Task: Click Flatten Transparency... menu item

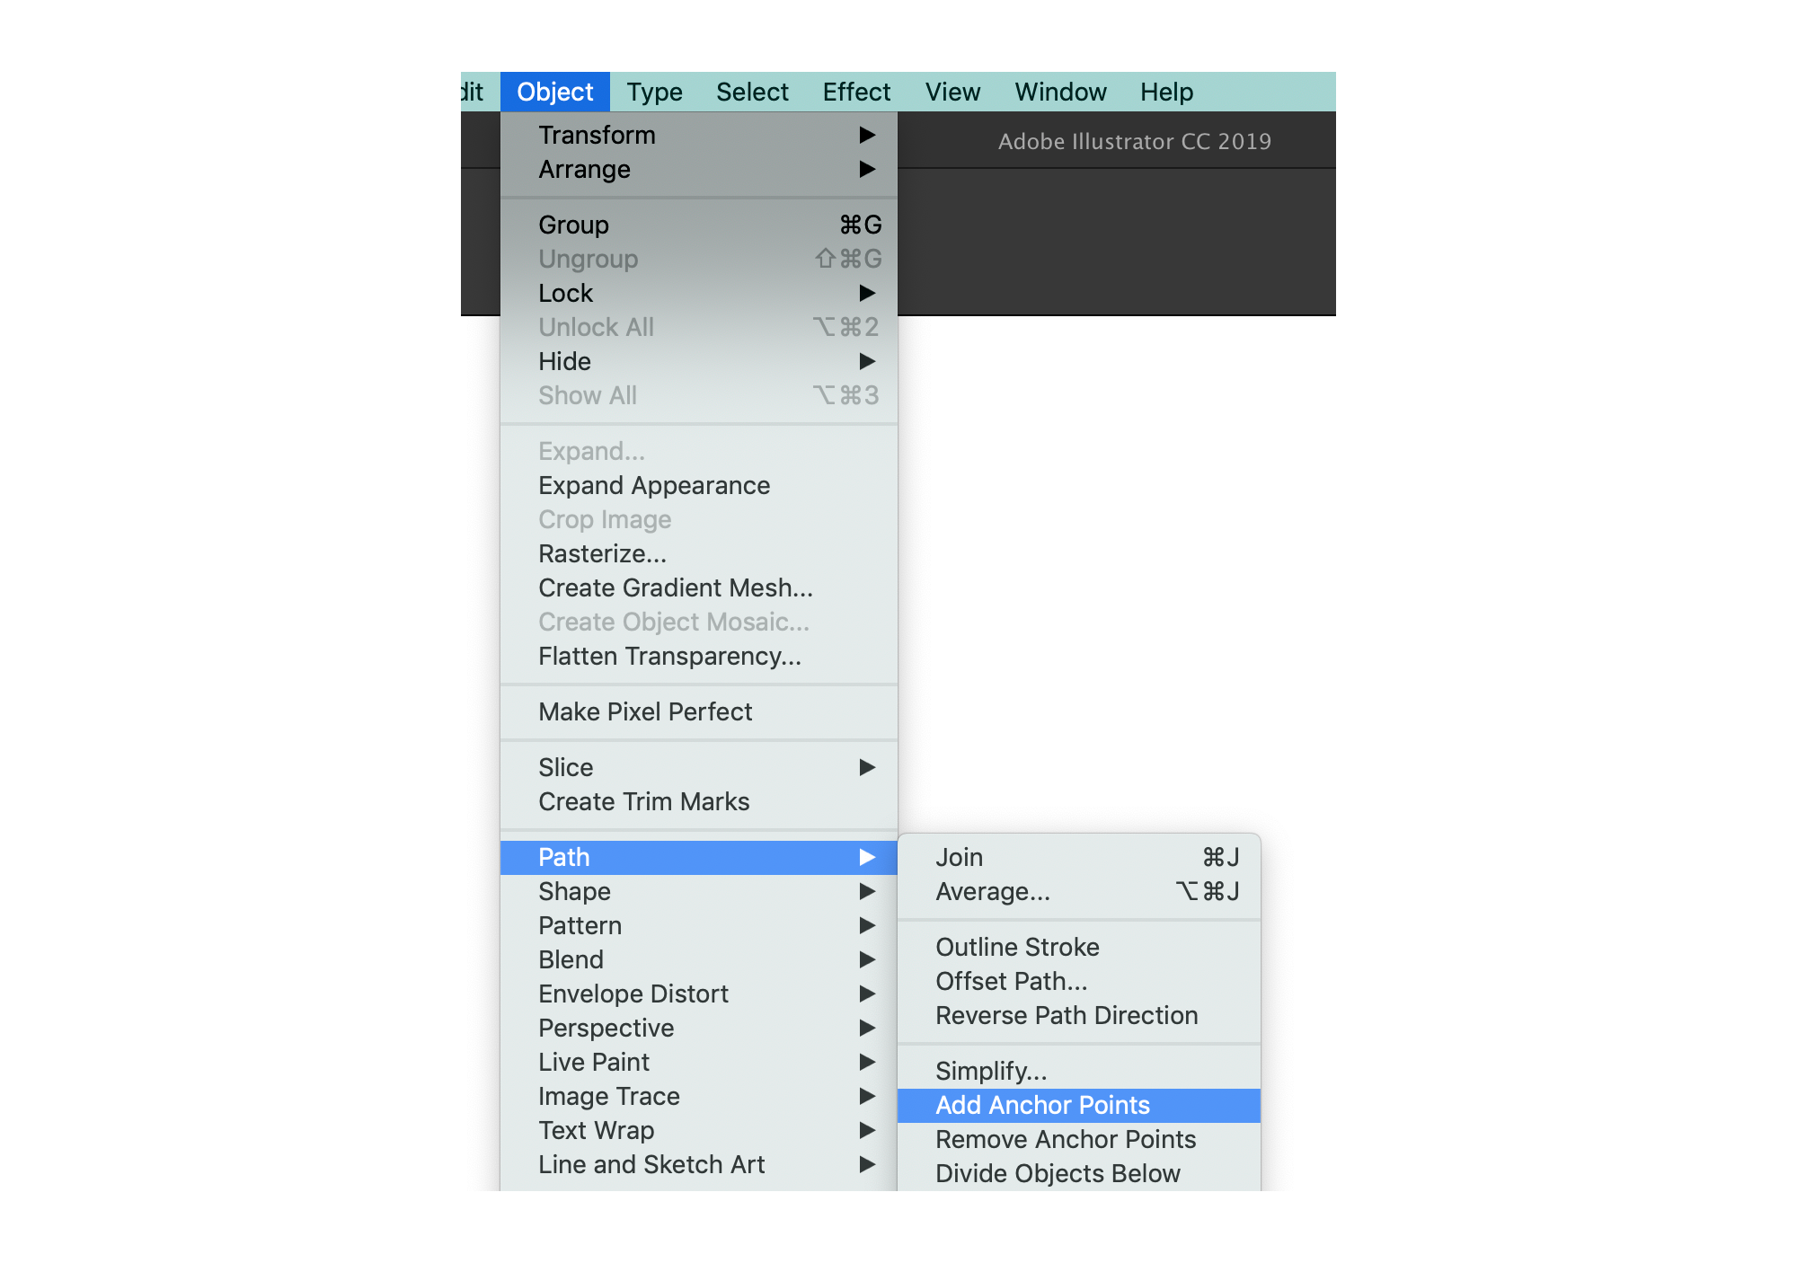Action: coord(669,656)
